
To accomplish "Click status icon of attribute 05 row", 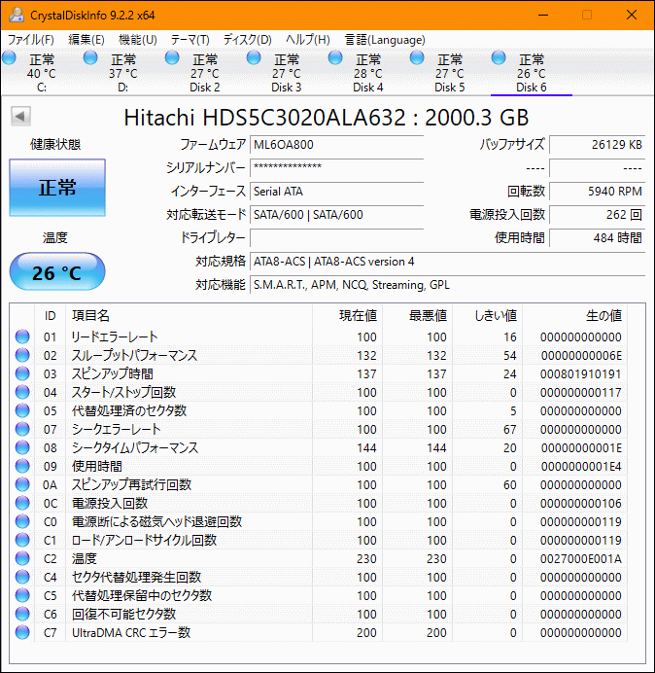I will (x=22, y=410).
